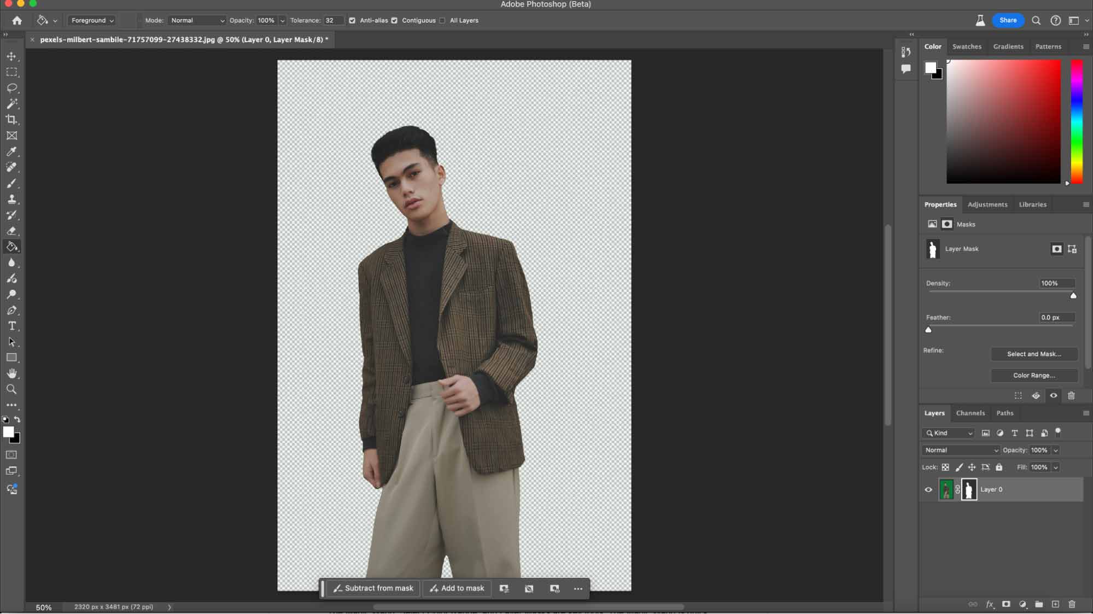Switch to the Patterns tab
This screenshot has height=614, width=1093.
tap(1048, 46)
